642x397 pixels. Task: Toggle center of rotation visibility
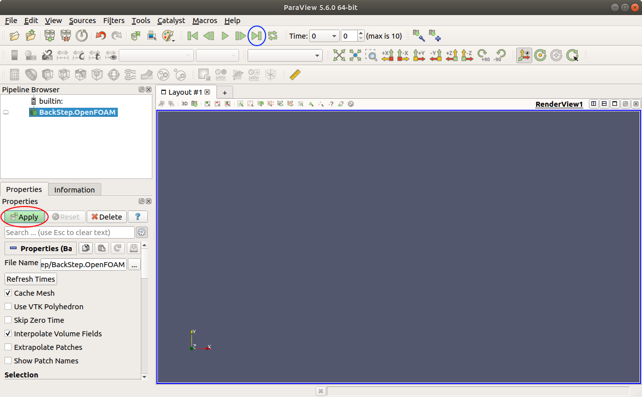[x=540, y=55]
